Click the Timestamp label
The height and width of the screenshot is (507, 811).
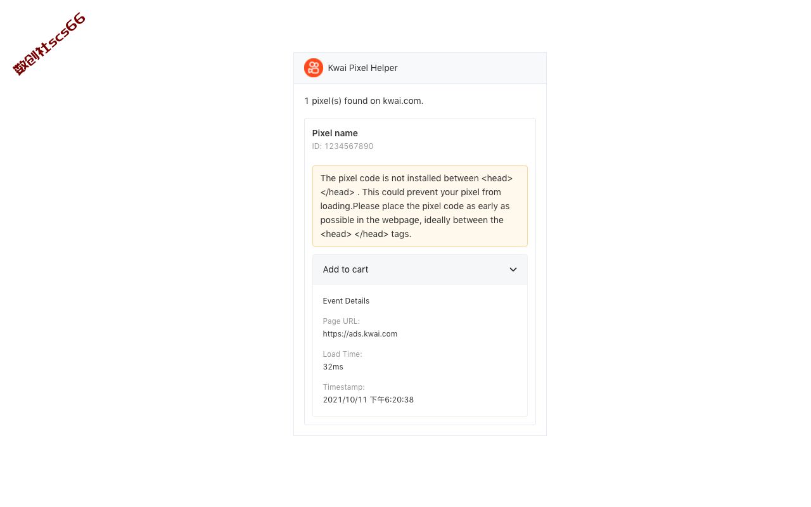tap(344, 387)
